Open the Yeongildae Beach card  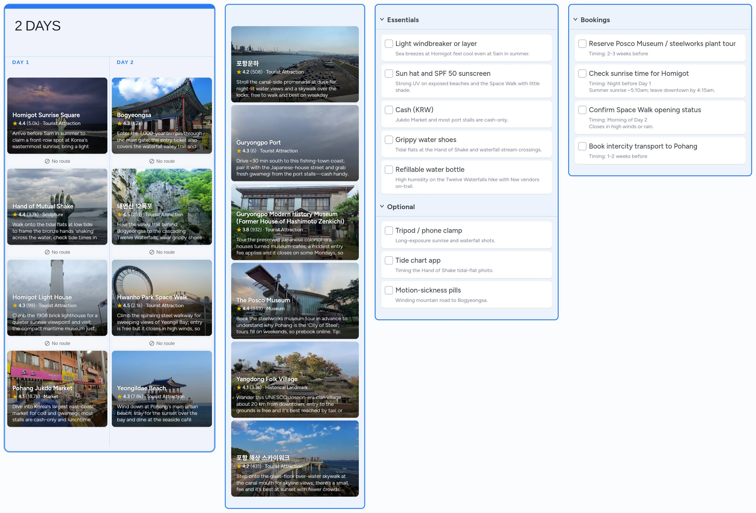point(162,389)
